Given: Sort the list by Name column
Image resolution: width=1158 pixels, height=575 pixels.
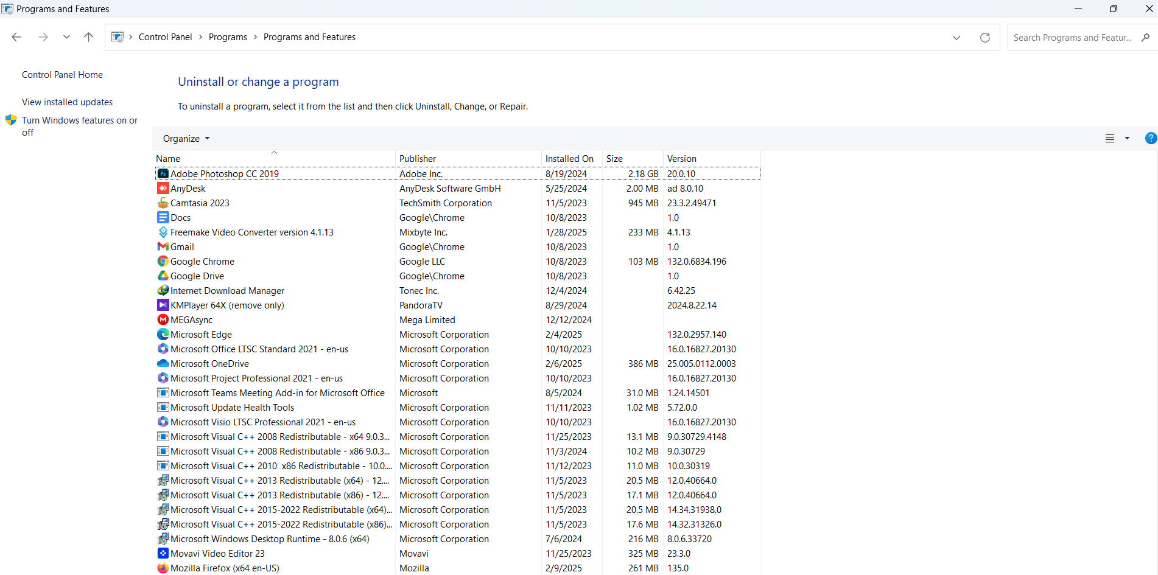Looking at the screenshot, I should point(275,159).
